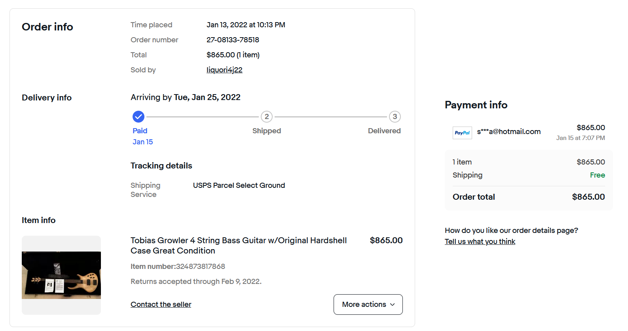Image resolution: width=628 pixels, height=331 pixels.
Task: Click the PayPal email s***a@hotmail.com
Action: [x=509, y=132]
